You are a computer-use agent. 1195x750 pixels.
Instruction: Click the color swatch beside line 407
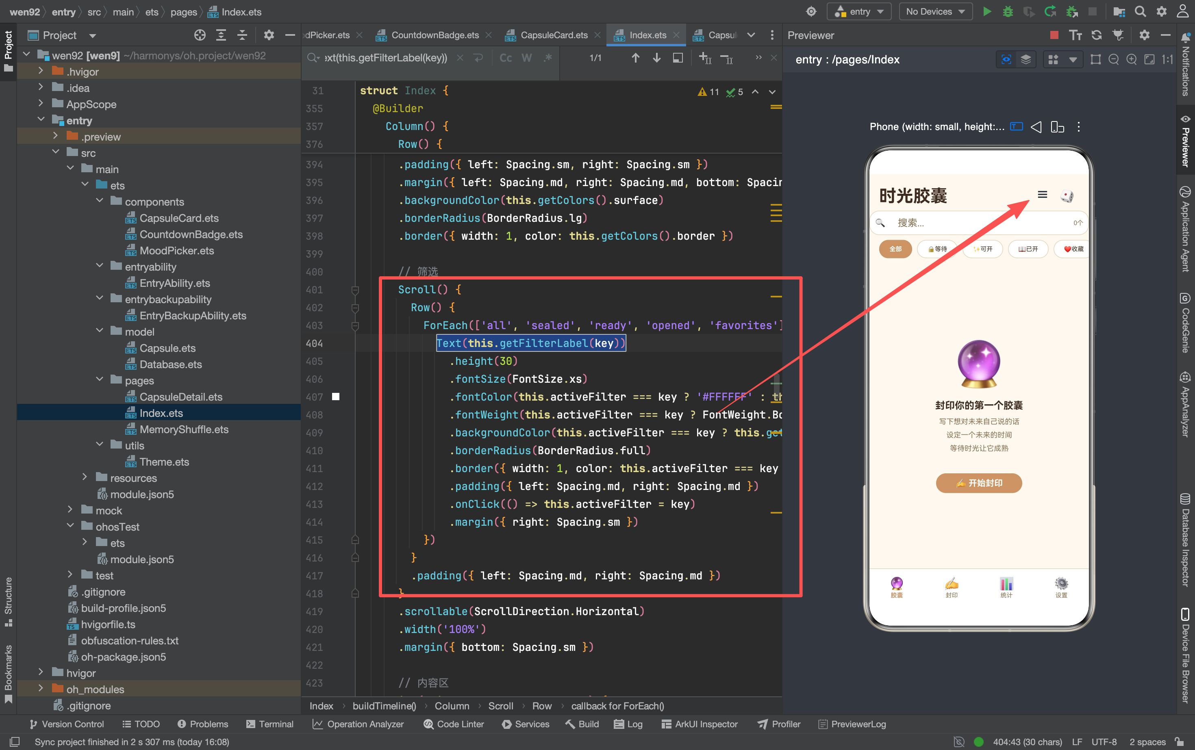(335, 396)
